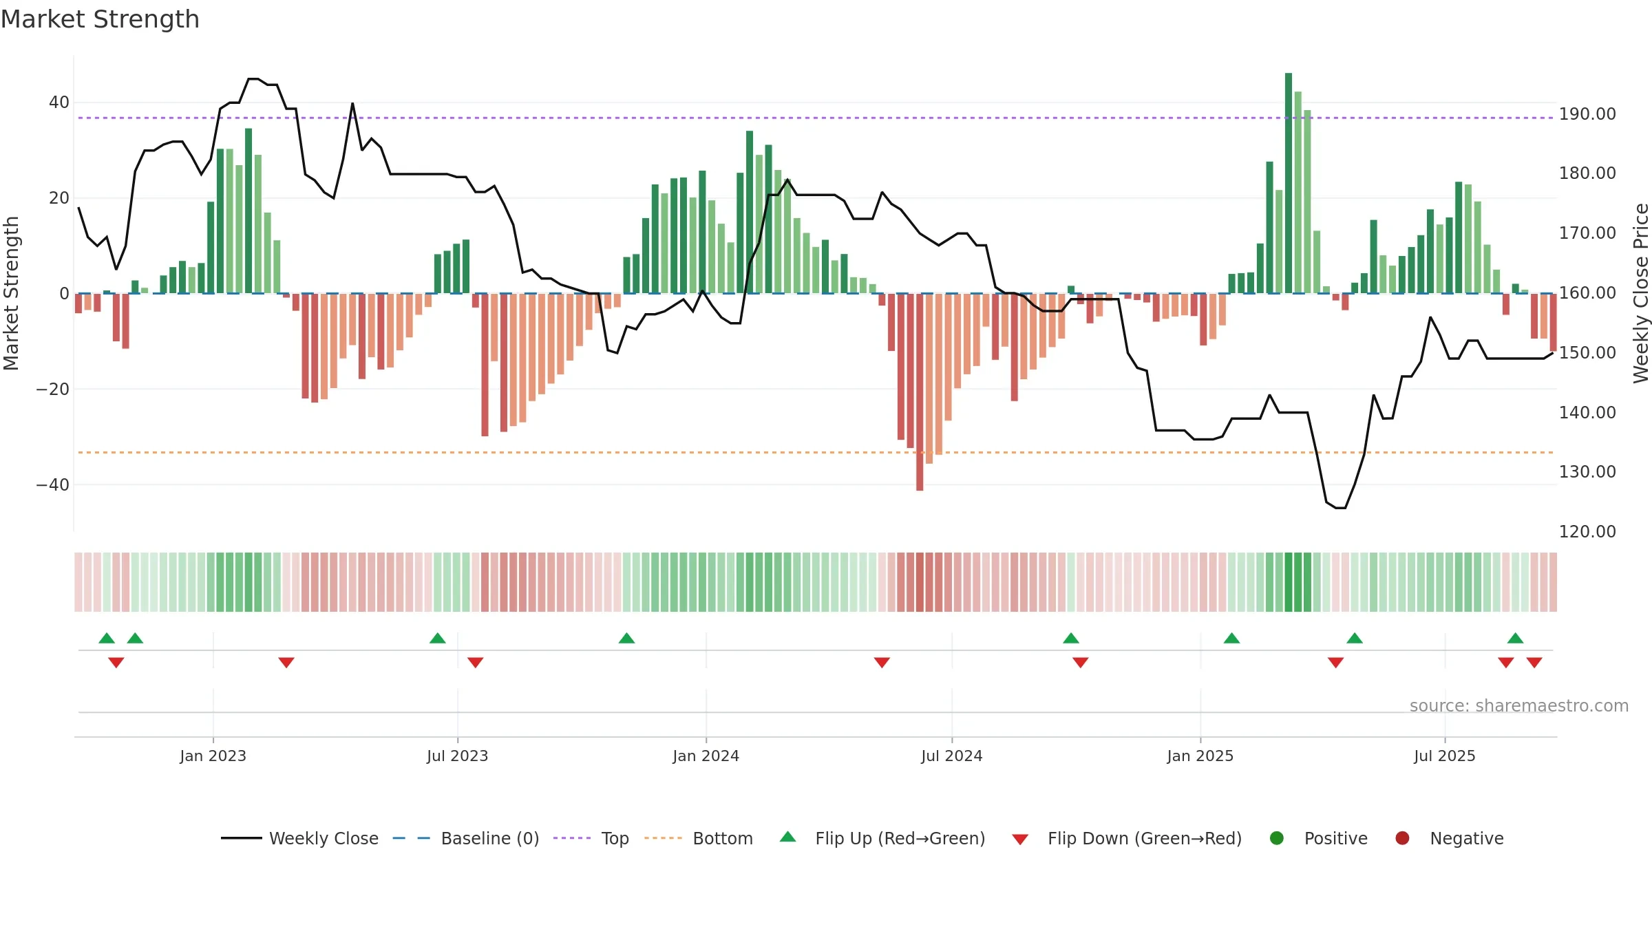Click the flip-down triangle after Jan 2023
The width and height of the screenshot is (1652, 929).
[286, 663]
